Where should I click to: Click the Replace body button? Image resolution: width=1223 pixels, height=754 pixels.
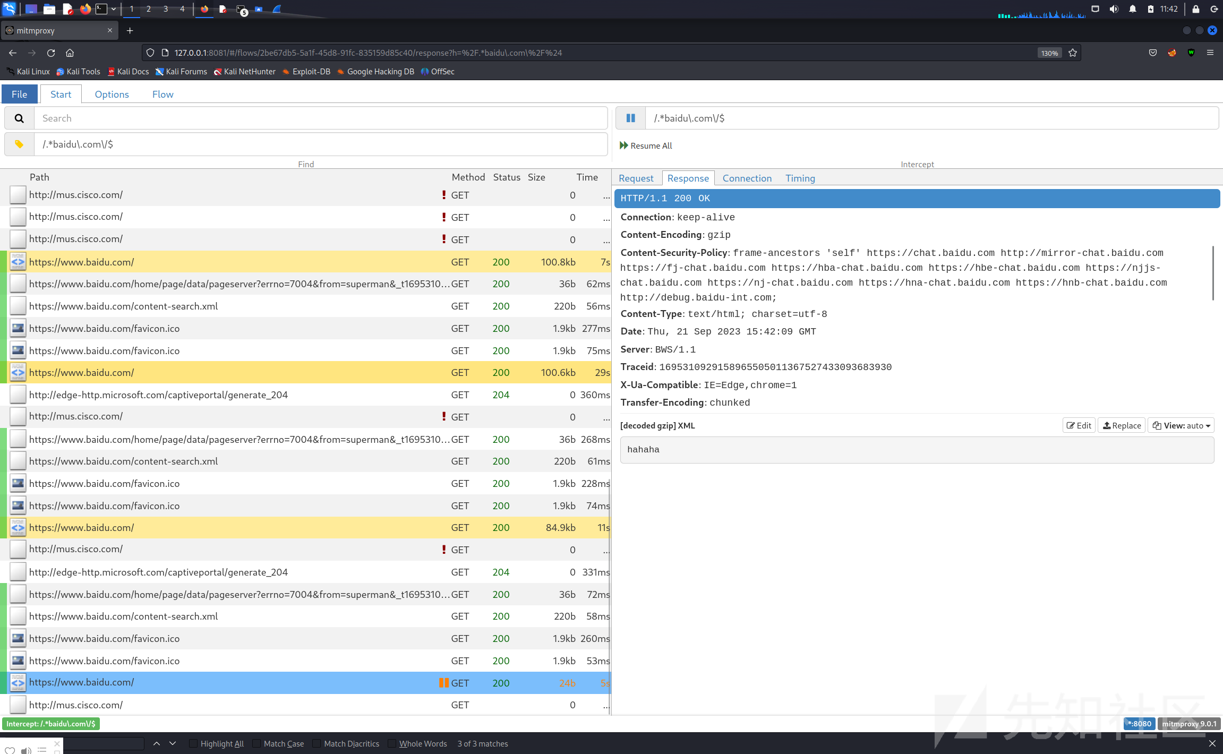click(x=1122, y=425)
